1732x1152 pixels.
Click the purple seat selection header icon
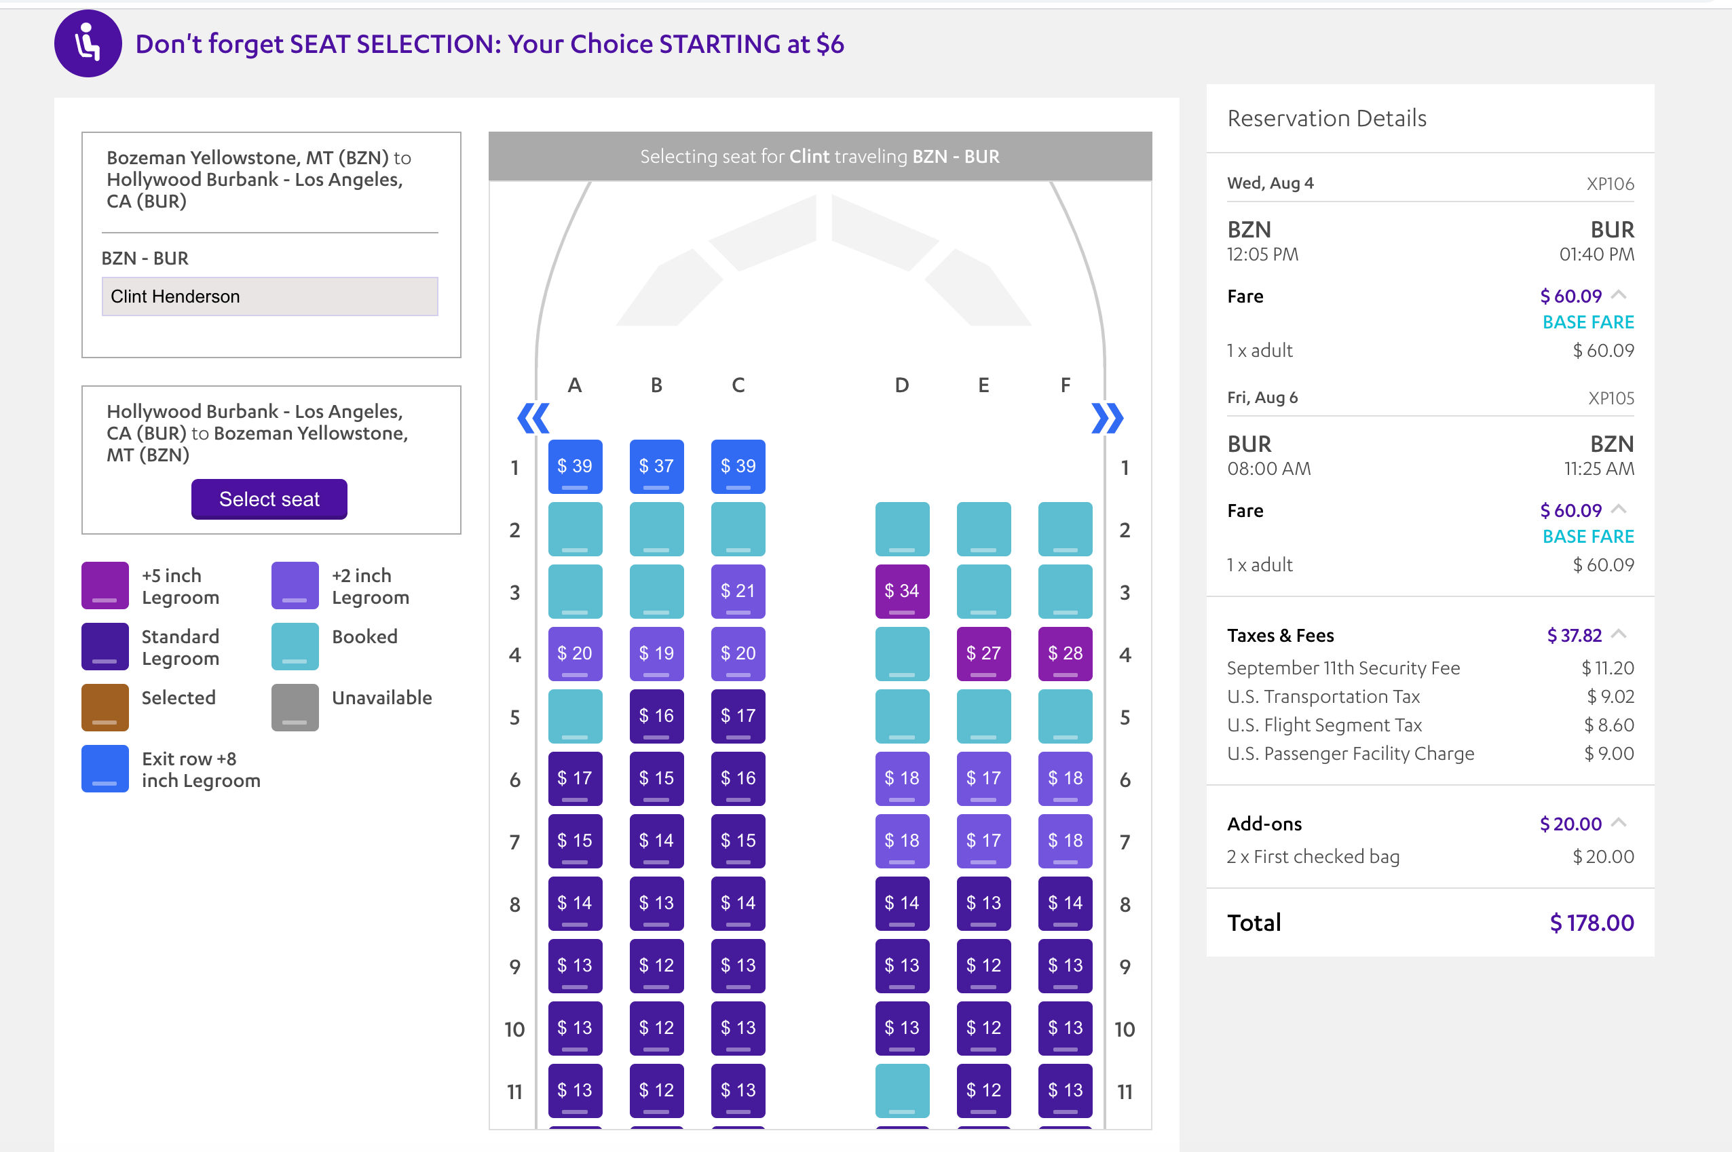(x=88, y=43)
